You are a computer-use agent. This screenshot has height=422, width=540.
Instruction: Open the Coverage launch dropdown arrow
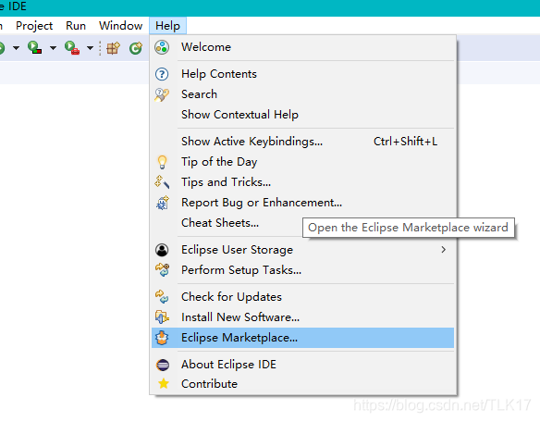coord(53,48)
